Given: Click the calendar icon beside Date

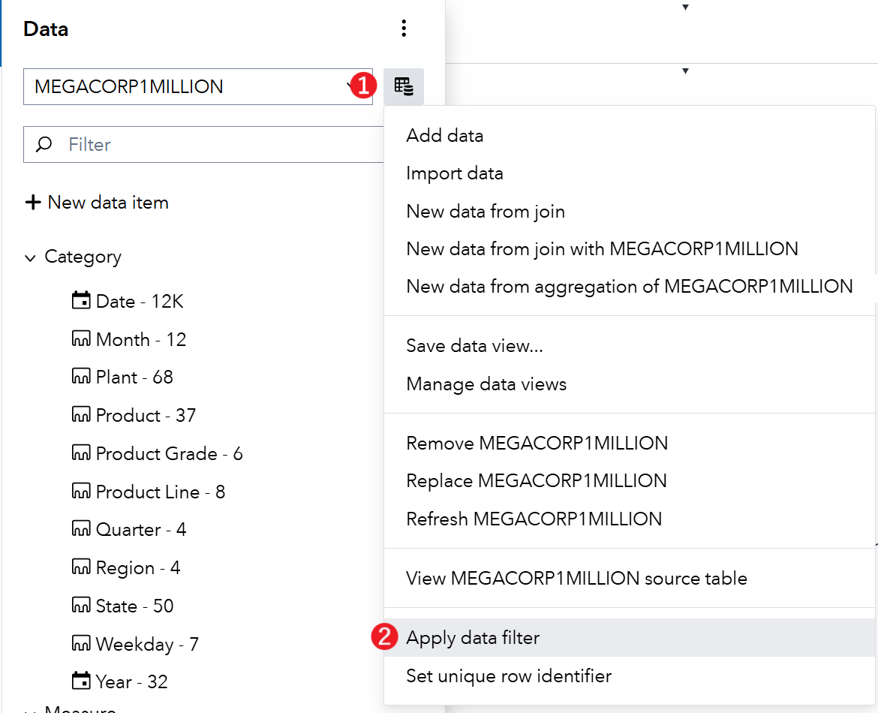Looking at the screenshot, I should tap(80, 300).
